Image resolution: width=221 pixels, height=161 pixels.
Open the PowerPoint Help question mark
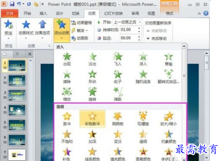206,13
